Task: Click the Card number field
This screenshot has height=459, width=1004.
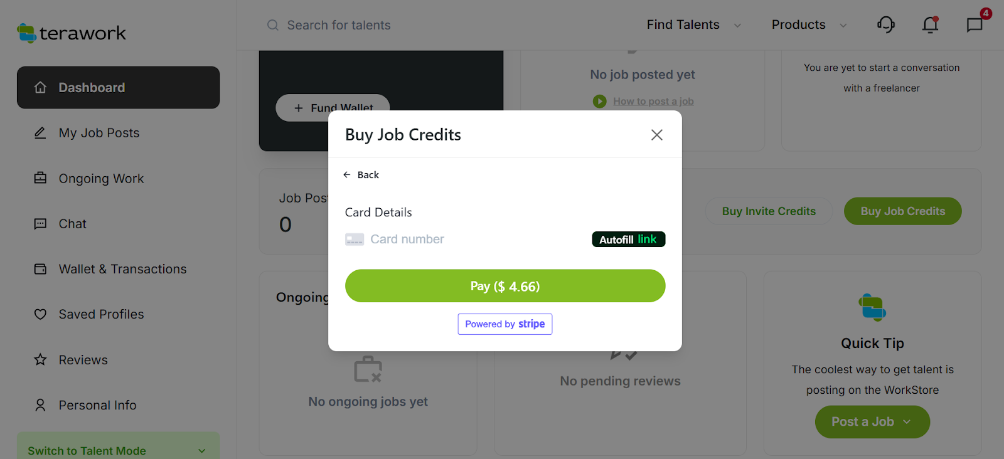Action: (464, 240)
